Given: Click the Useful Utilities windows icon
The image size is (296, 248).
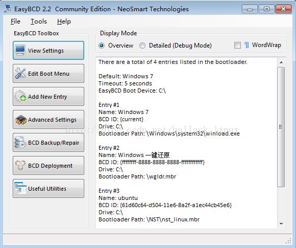Looking at the screenshot, I should click(20, 188).
